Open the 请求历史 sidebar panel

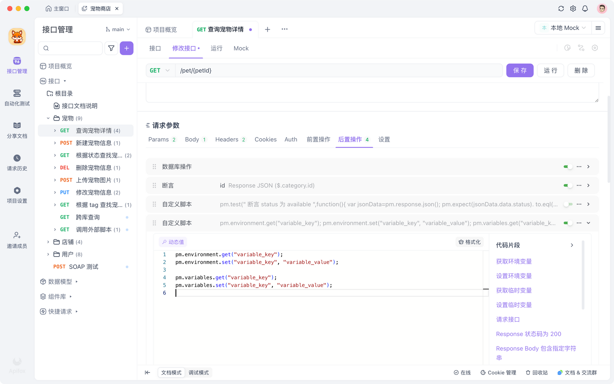[17, 162]
